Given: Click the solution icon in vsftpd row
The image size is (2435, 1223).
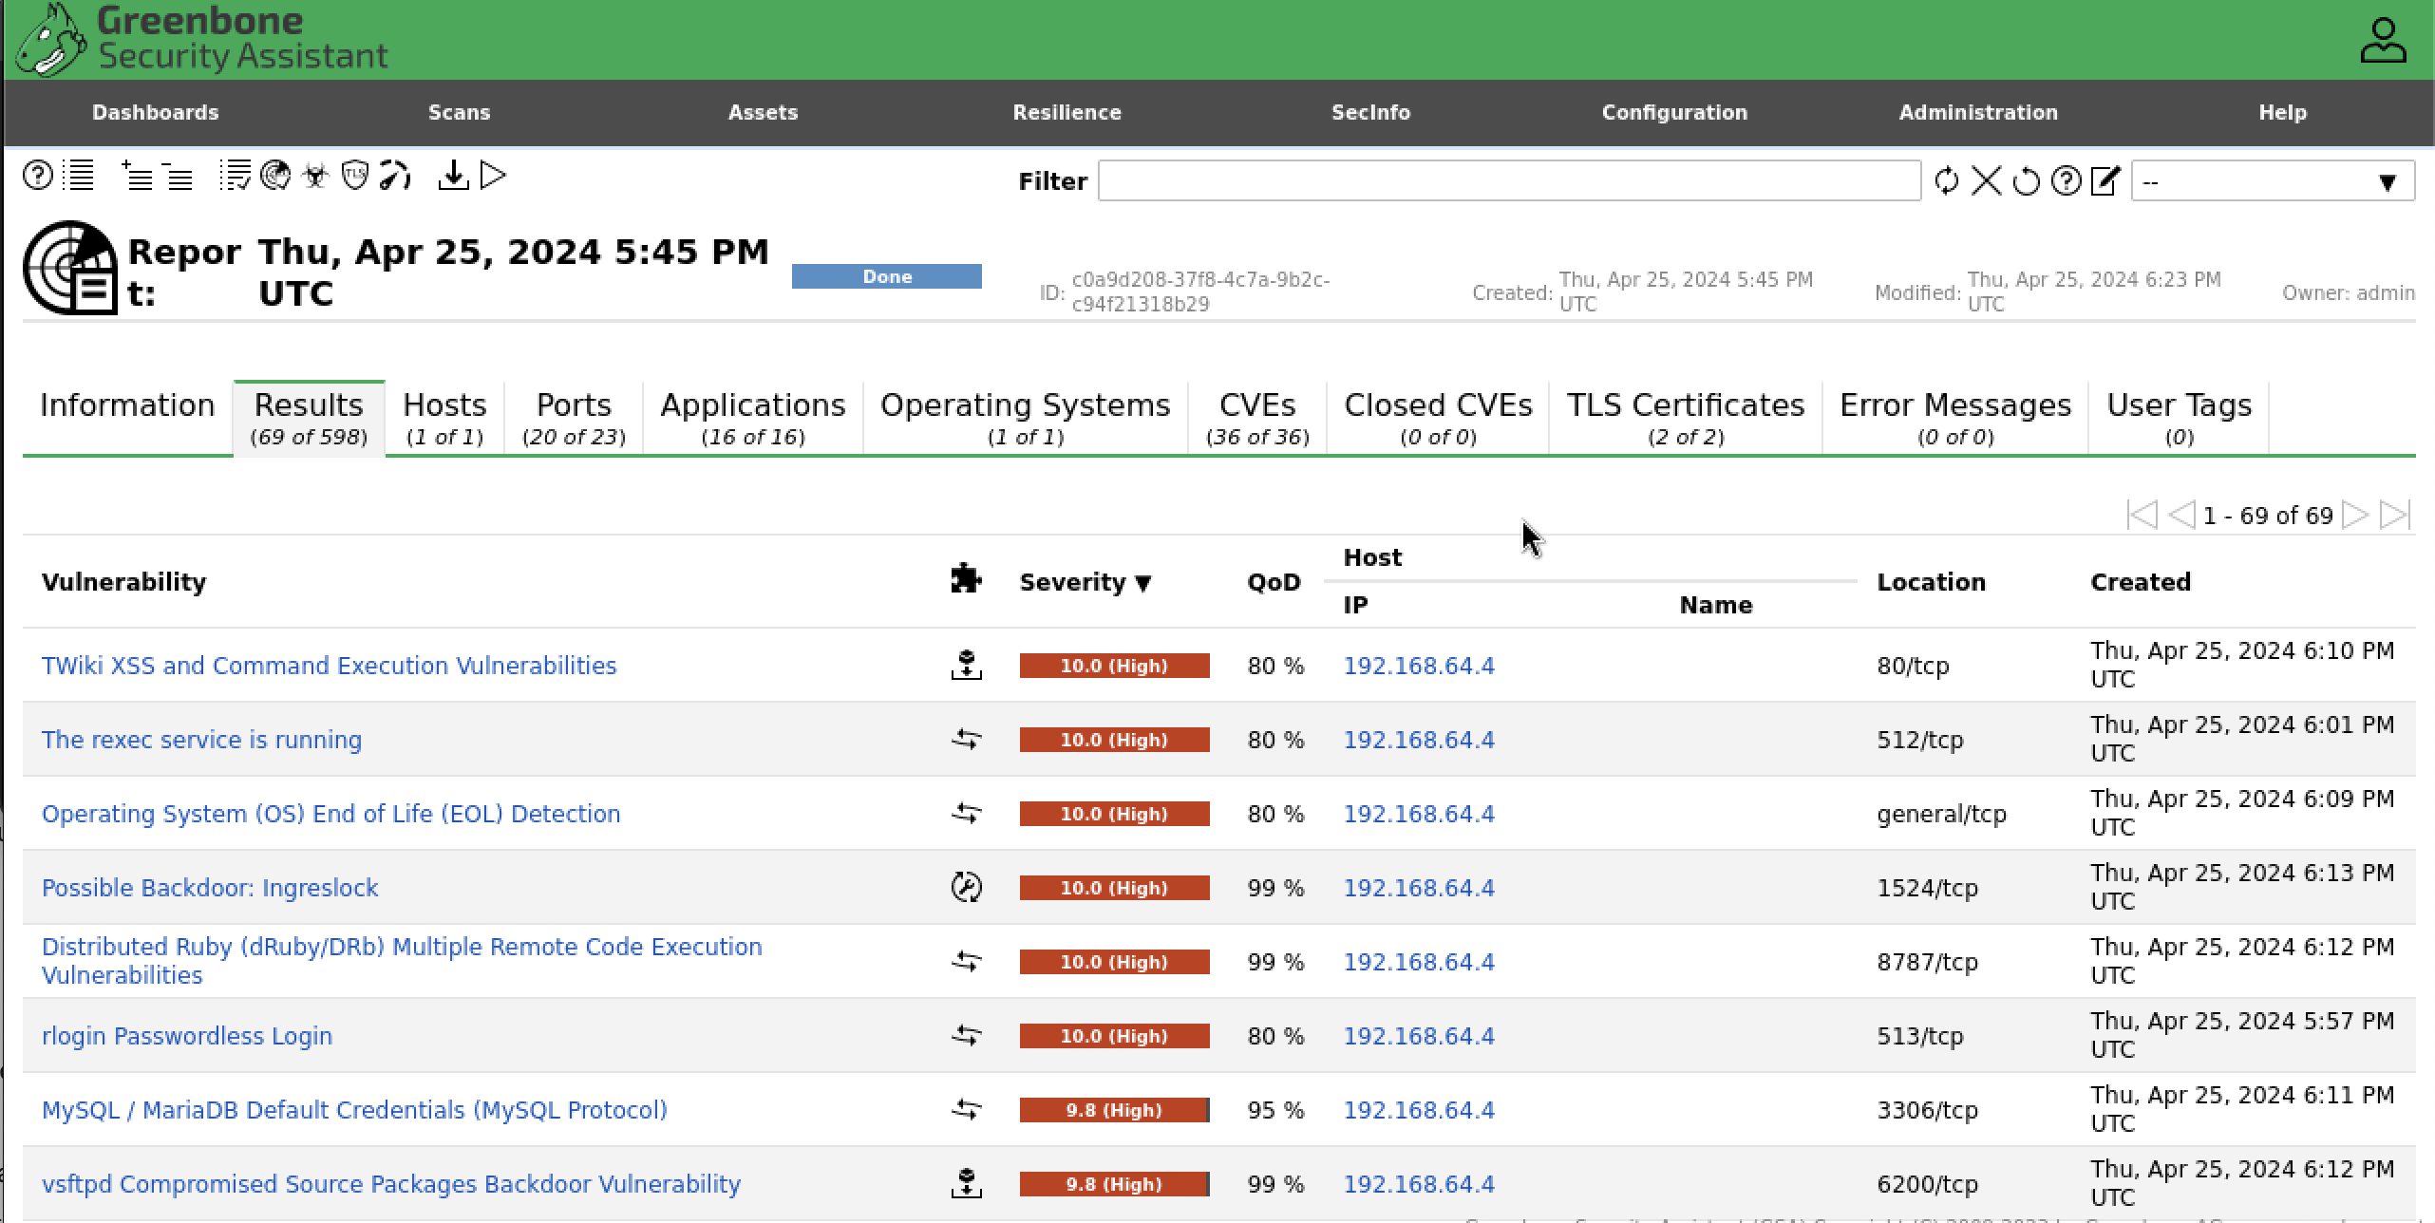Looking at the screenshot, I should [966, 1183].
